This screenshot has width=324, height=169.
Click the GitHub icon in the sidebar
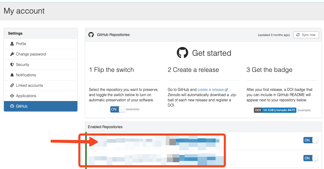pos(12,106)
